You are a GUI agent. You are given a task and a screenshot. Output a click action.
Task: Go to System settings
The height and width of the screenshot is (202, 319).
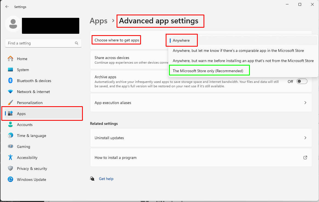43,70
